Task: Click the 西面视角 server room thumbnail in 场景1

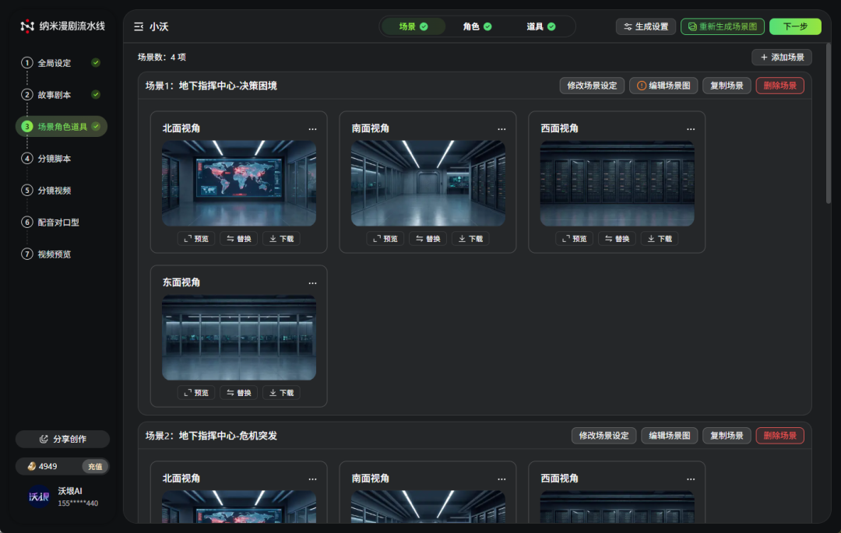Action: pyautogui.click(x=617, y=183)
